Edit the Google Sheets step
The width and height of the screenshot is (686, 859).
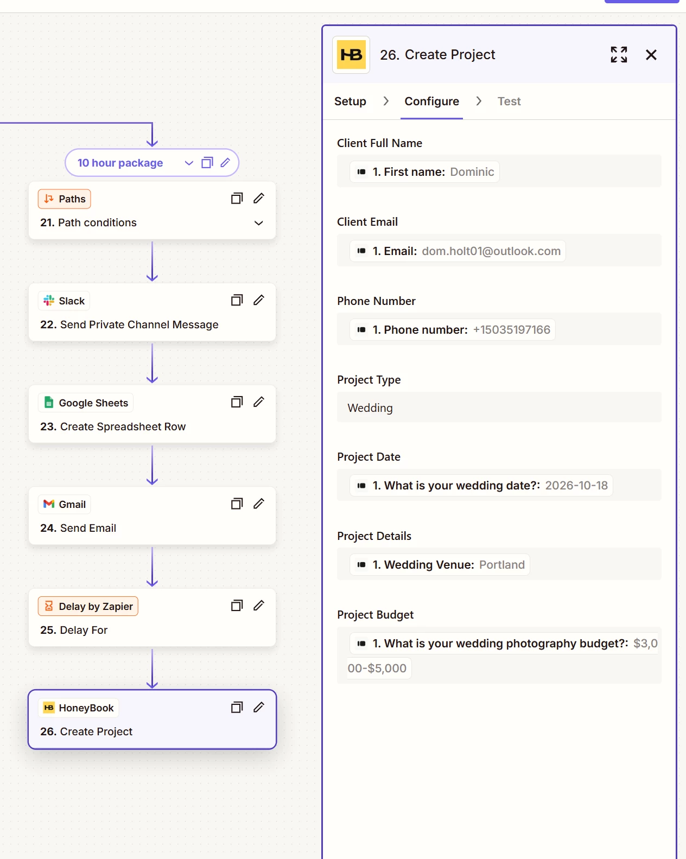(259, 402)
